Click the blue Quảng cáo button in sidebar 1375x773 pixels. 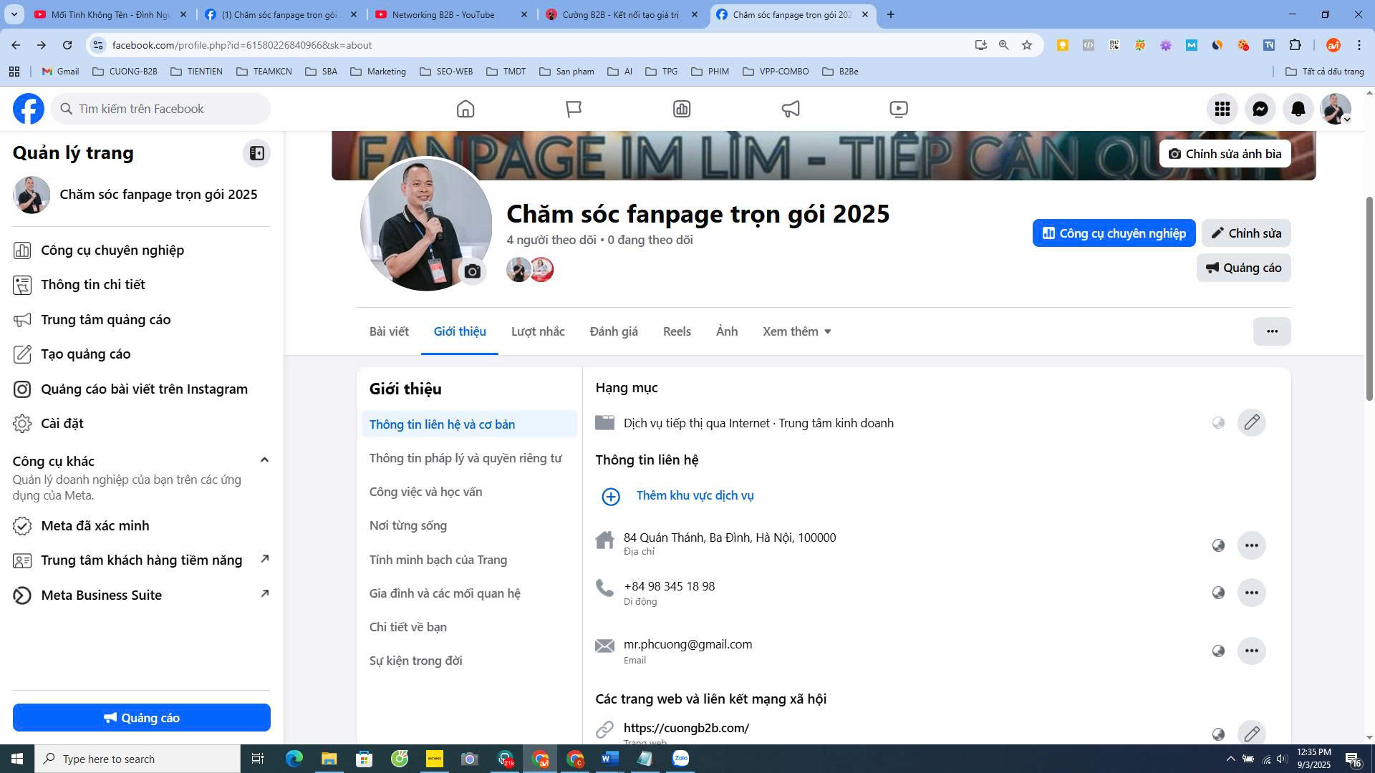pos(142,718)
